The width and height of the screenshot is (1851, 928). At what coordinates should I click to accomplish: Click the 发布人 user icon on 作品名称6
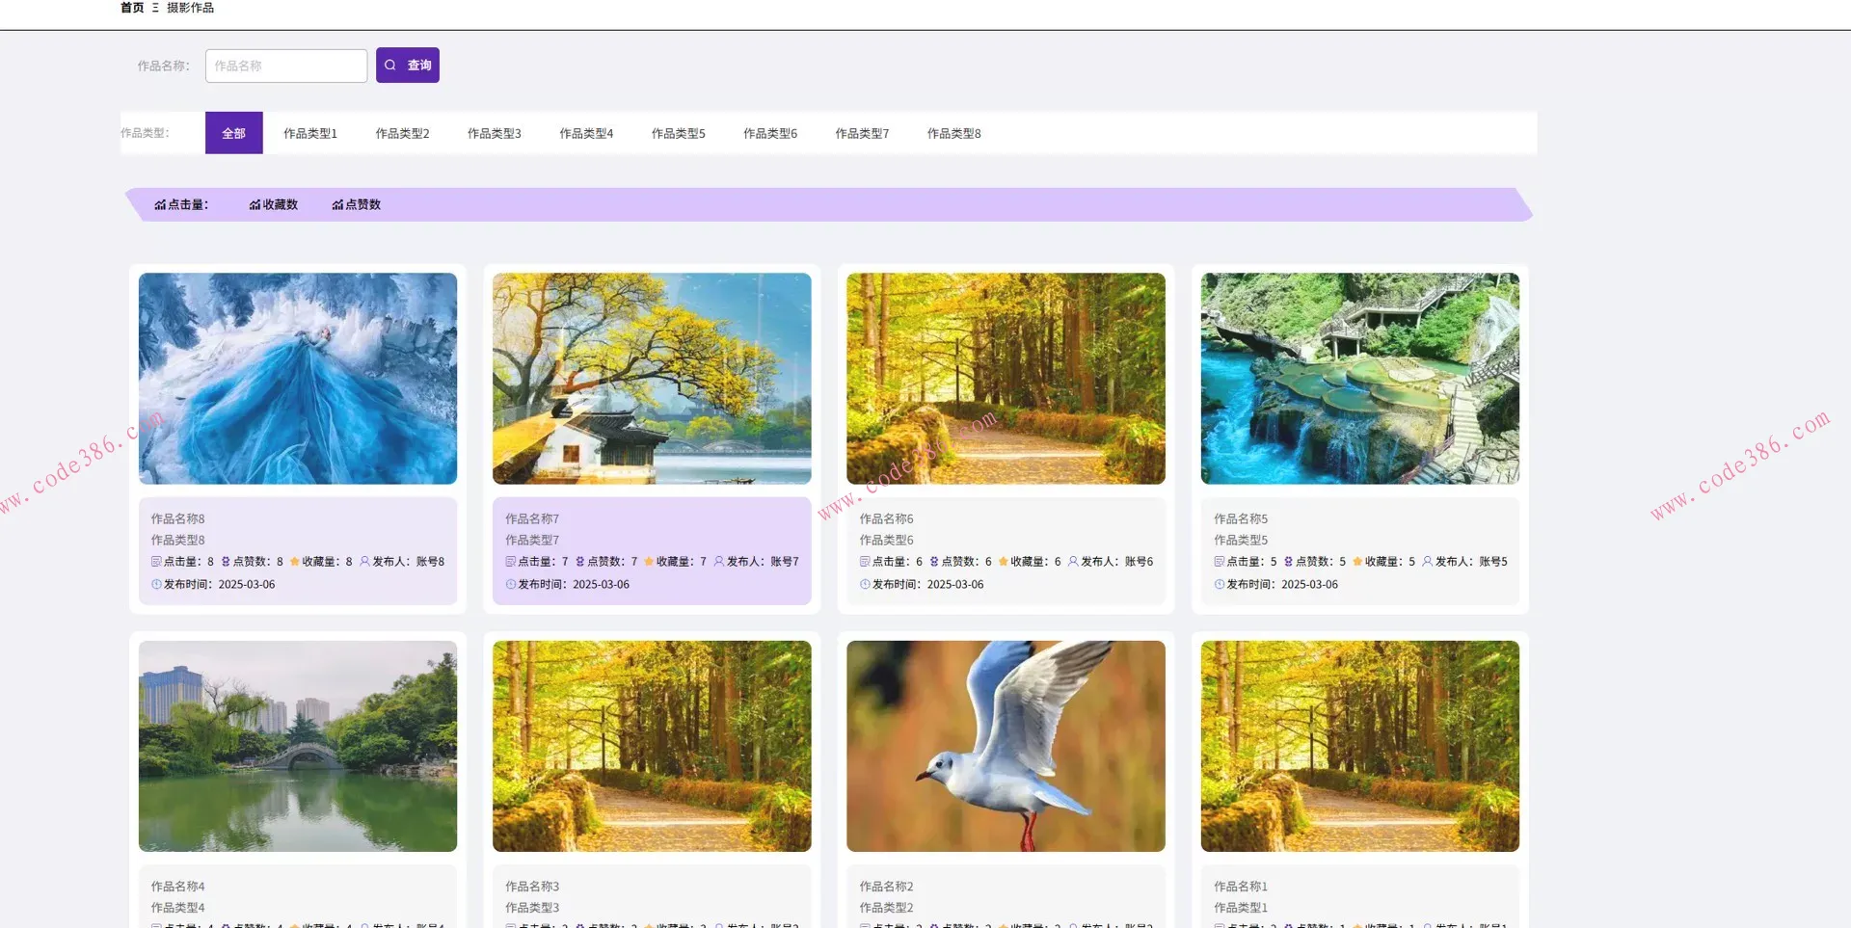(x=1073, y=562)
